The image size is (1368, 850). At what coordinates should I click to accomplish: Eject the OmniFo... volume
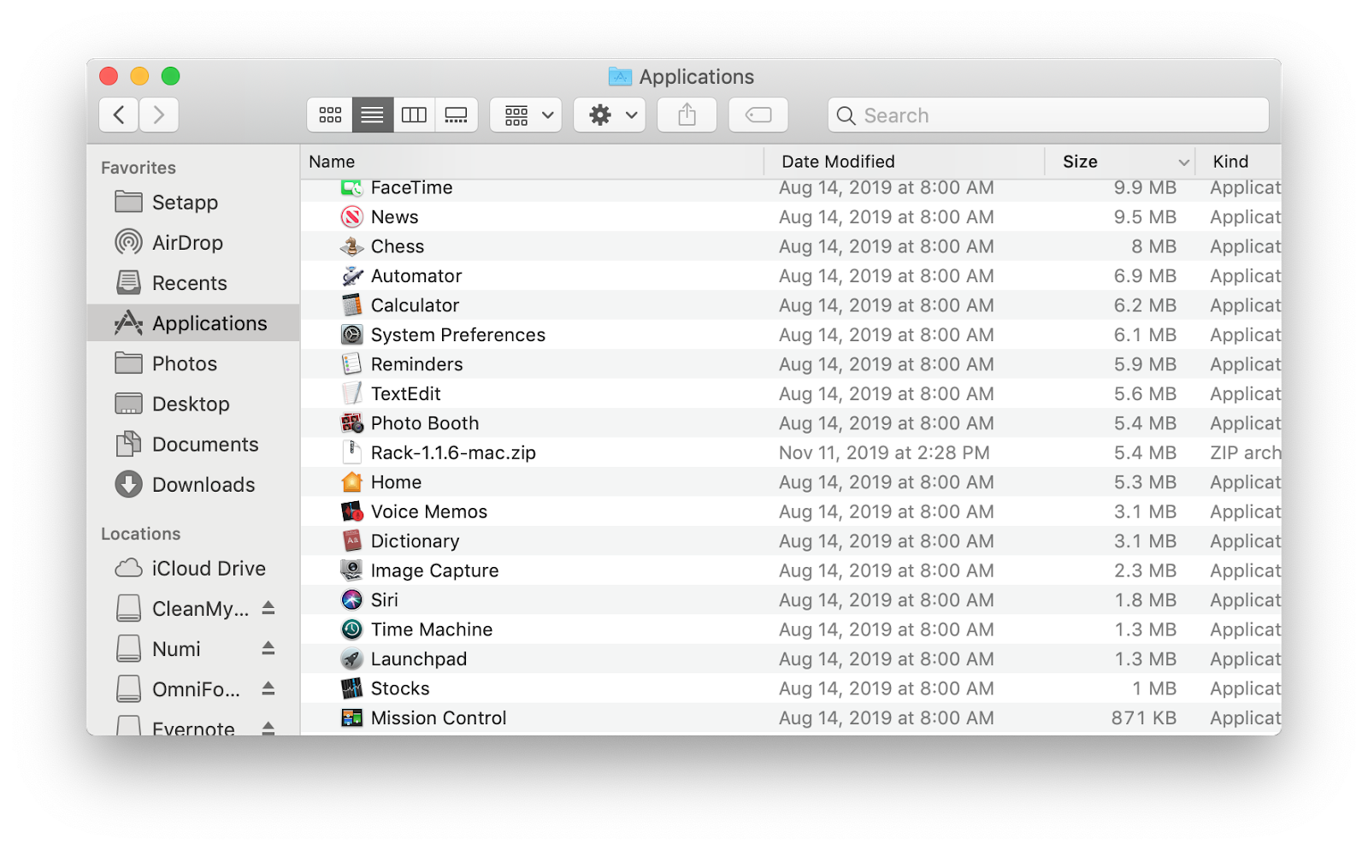268,688
